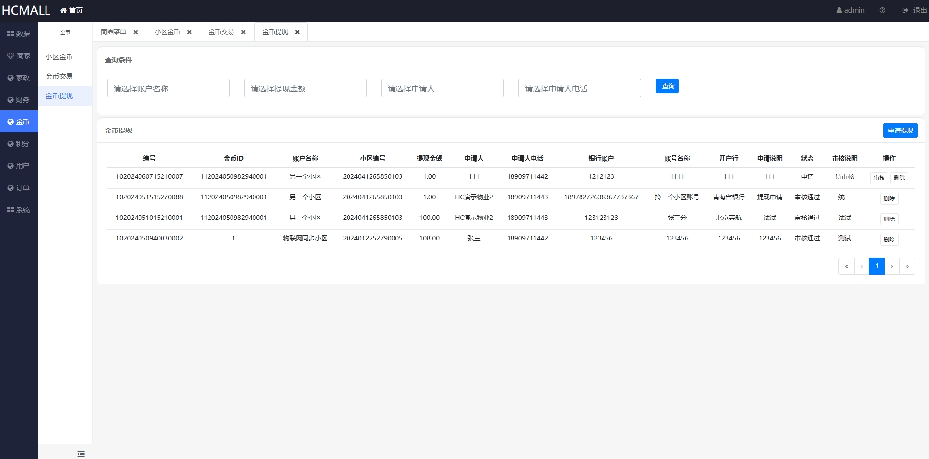Close the 小区金币 tab
This screenshot has width=929, height=459.
[189, 32]
